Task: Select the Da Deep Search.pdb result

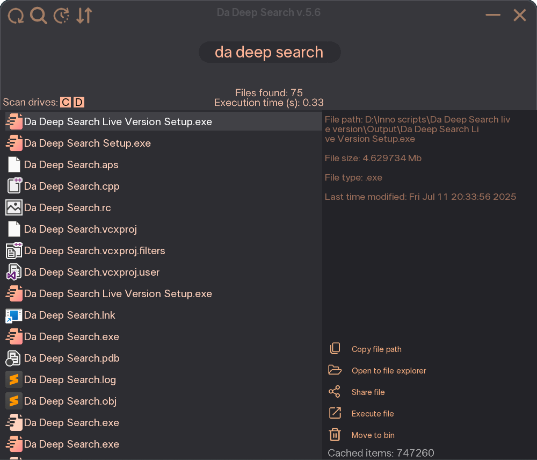Action: (x=71, y=358)
